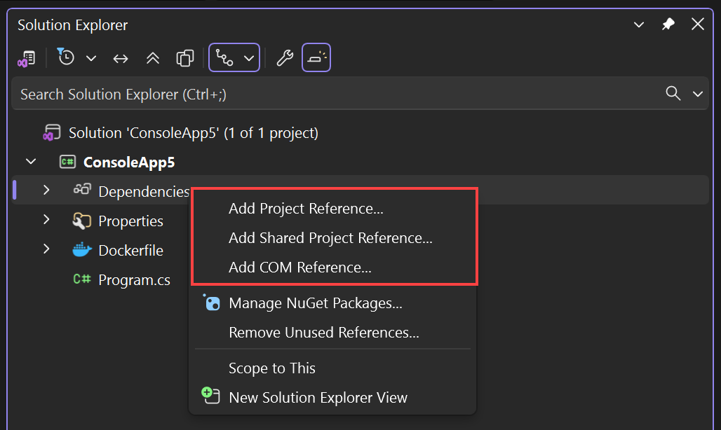Expand the Dependencies tree node
The height and width of the screenshot is (430, 721).
coord(46,189)
